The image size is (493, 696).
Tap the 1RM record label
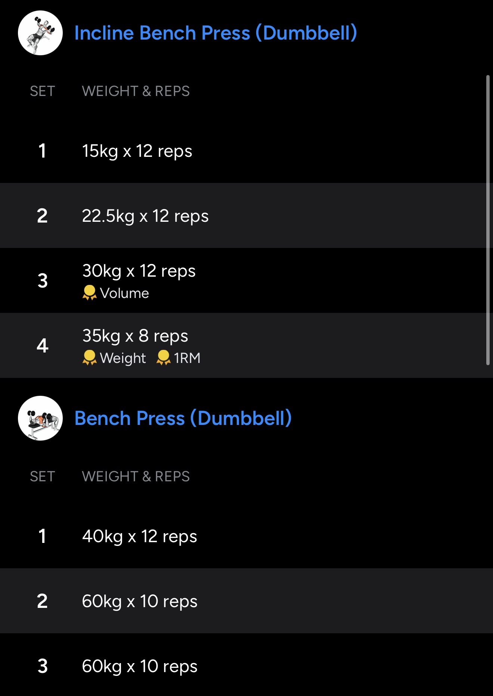[x=187, y=358]
